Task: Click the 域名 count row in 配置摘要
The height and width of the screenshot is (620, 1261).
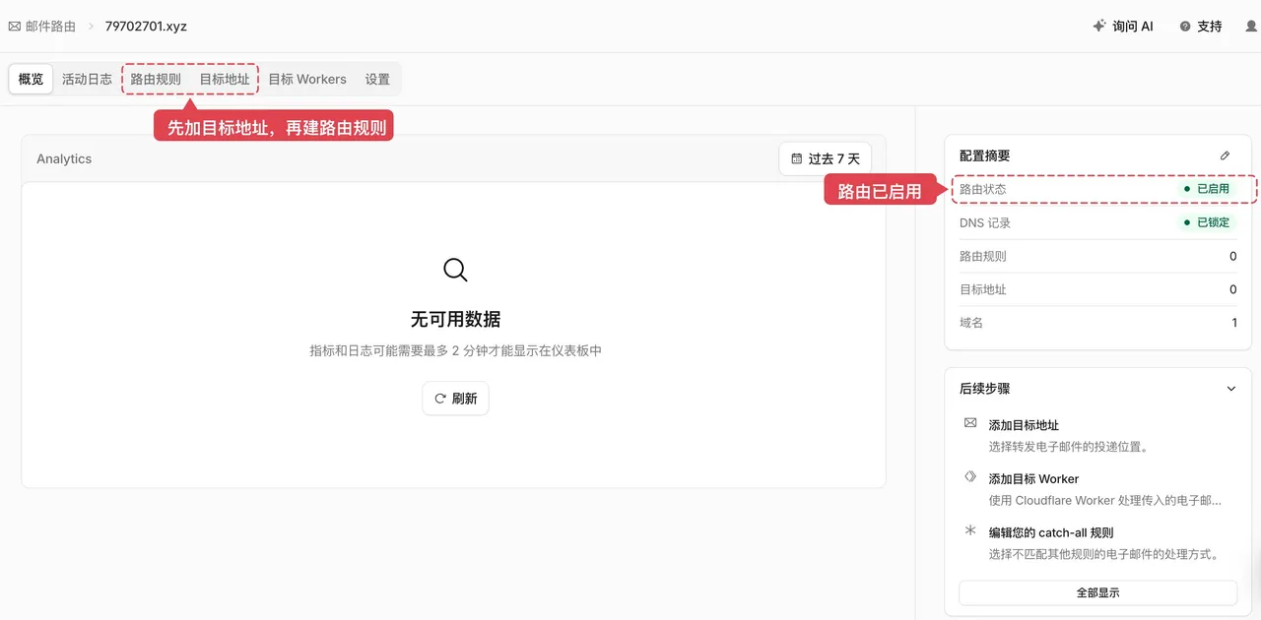Action: (1097, 323)
